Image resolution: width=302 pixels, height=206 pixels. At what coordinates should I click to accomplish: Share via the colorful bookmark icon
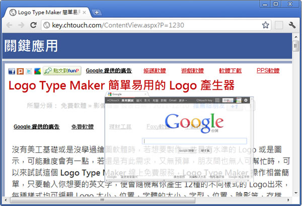click(38, 71)
